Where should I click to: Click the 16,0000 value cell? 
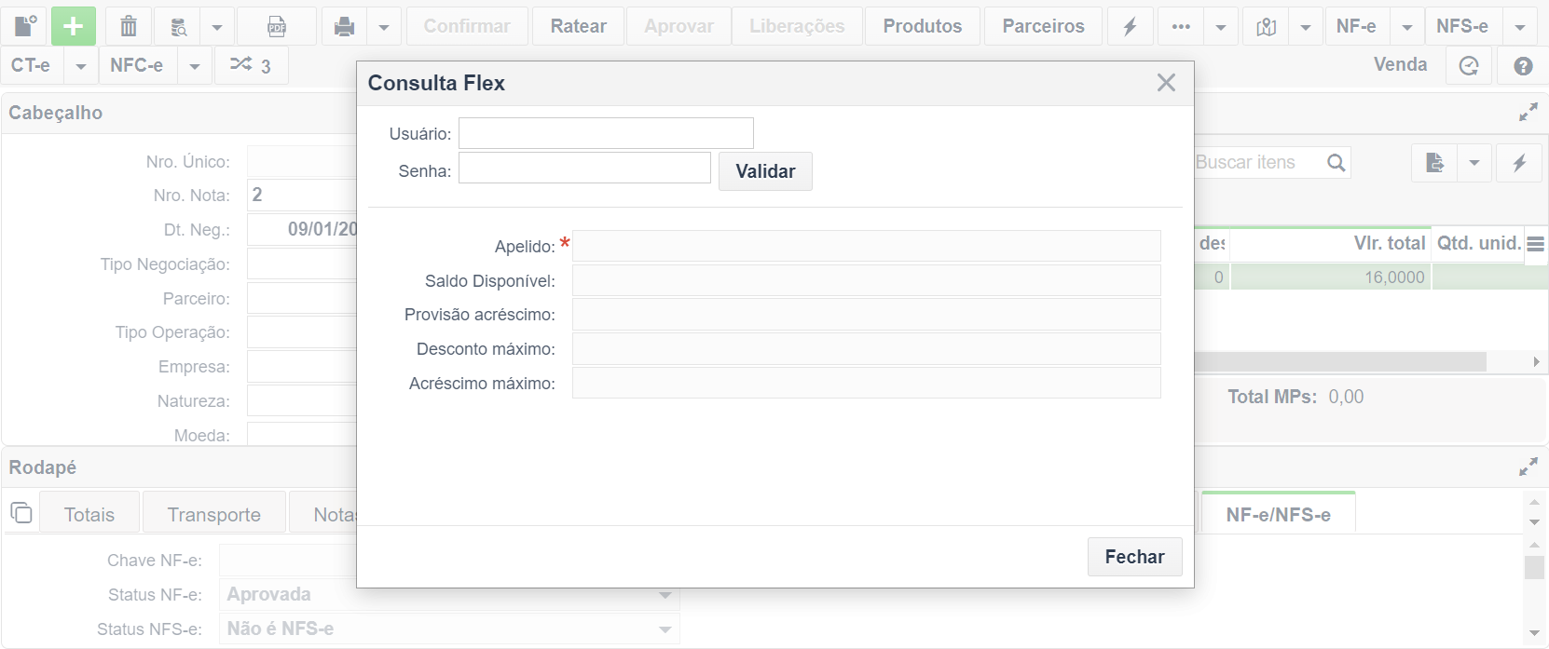[1331, 277]
